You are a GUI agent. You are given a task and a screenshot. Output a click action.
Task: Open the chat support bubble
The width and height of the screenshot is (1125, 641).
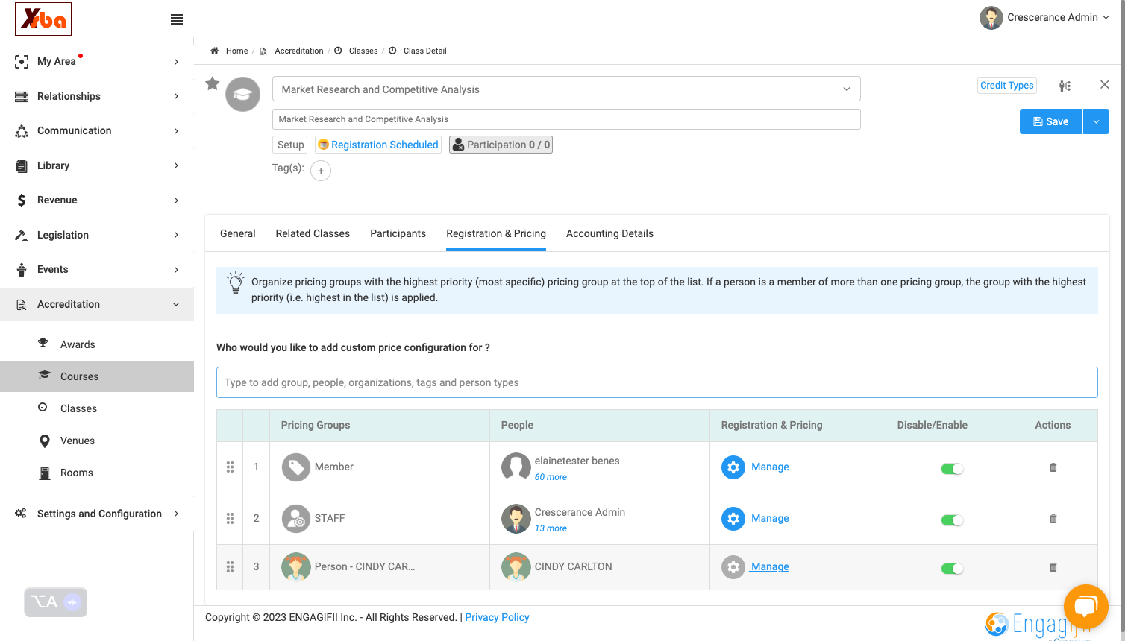[1086, 607]
